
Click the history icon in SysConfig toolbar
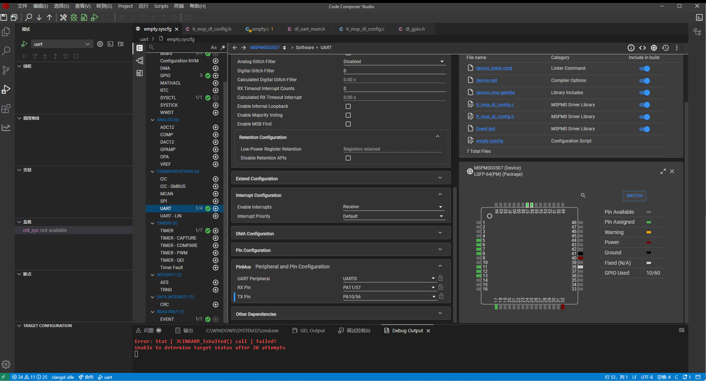click(x=665, y=48)
